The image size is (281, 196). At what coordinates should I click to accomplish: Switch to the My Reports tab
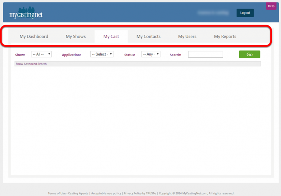tap(225, 36)
